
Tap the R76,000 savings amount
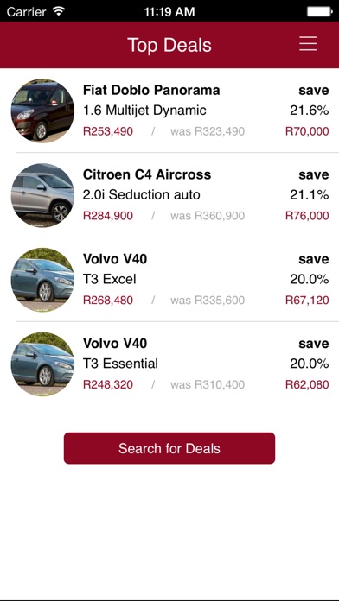click(x=307, y=216)
